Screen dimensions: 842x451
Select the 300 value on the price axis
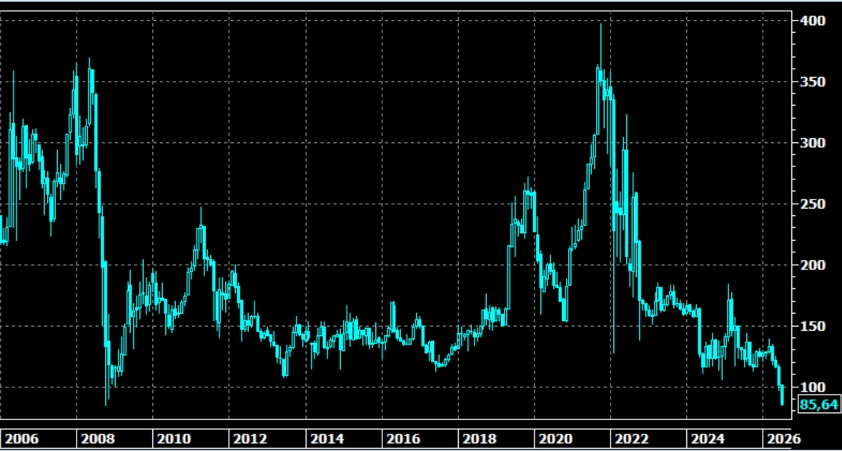pyautogui.click(x=811, y=143)
